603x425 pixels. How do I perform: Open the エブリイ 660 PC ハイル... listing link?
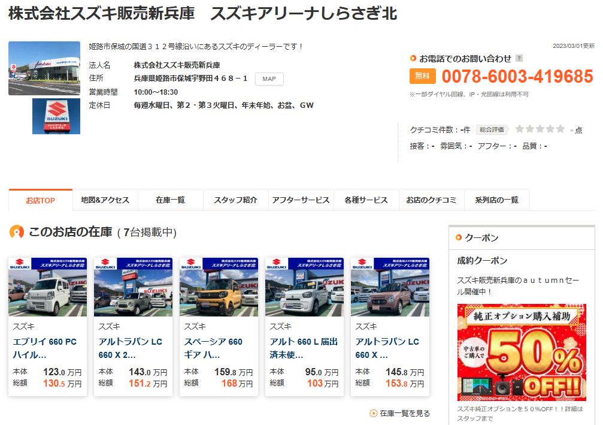pyautogui.click(x=45, y=348)
